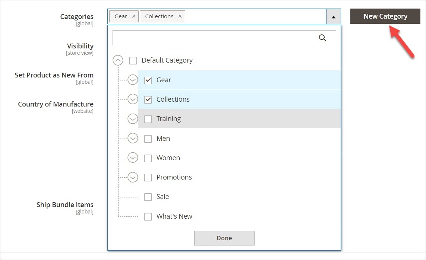
Task: Open the New Category dialog
Action: [385, 16]
